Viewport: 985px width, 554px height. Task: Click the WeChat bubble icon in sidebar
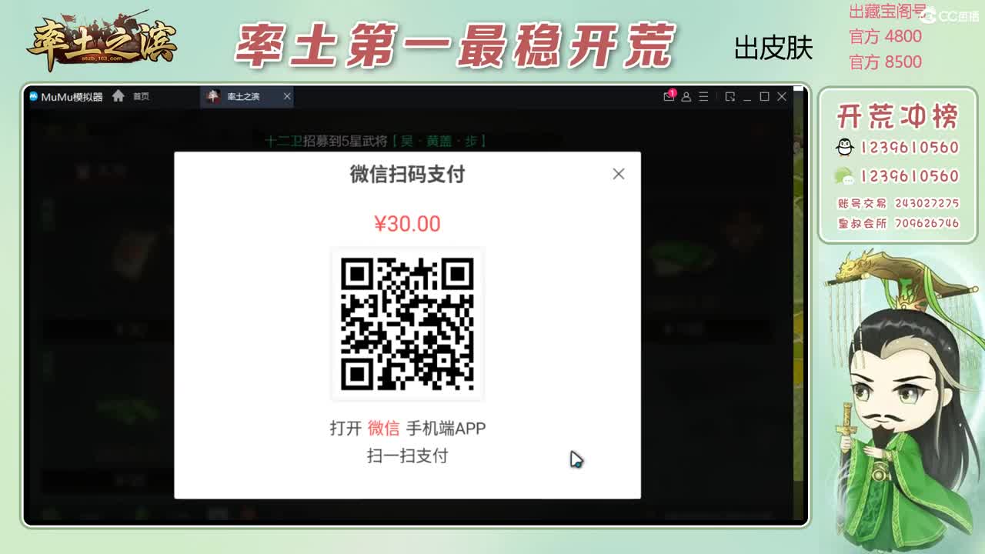pyautogui.click(x=845, y=176)
